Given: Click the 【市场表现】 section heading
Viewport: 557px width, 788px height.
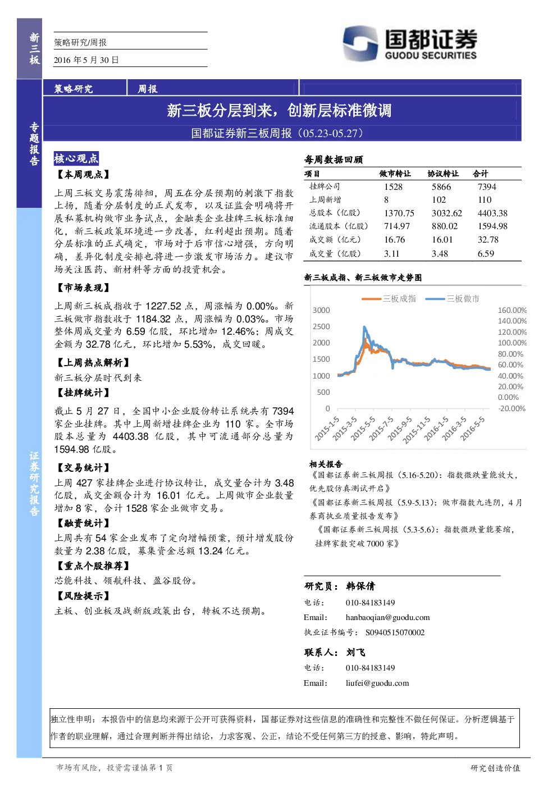Looking at the screenshot, I should (83, 288).
